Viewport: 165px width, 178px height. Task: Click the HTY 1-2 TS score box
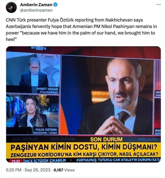[x=39, y=48]
